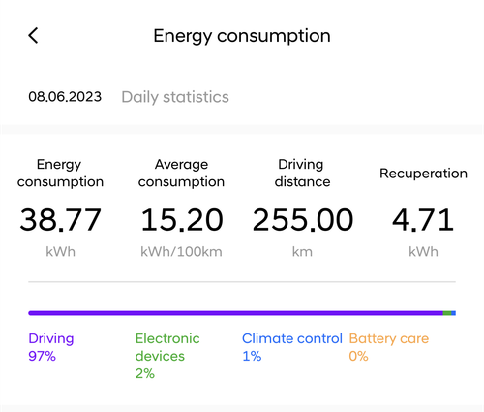Tap the 38.77 kWh energy consumption value
This screenshot has width=484, height=412.
pyautogui.click(x=60, y=220)
